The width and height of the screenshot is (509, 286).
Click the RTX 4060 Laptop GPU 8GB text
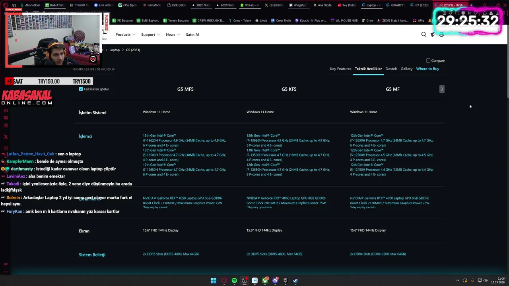[286, 198]
